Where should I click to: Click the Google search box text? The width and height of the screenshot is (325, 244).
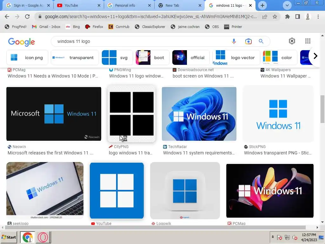tap(74, 41)
